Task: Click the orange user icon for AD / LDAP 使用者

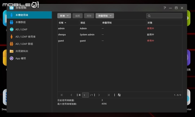Action: click(x=12, y=37)
